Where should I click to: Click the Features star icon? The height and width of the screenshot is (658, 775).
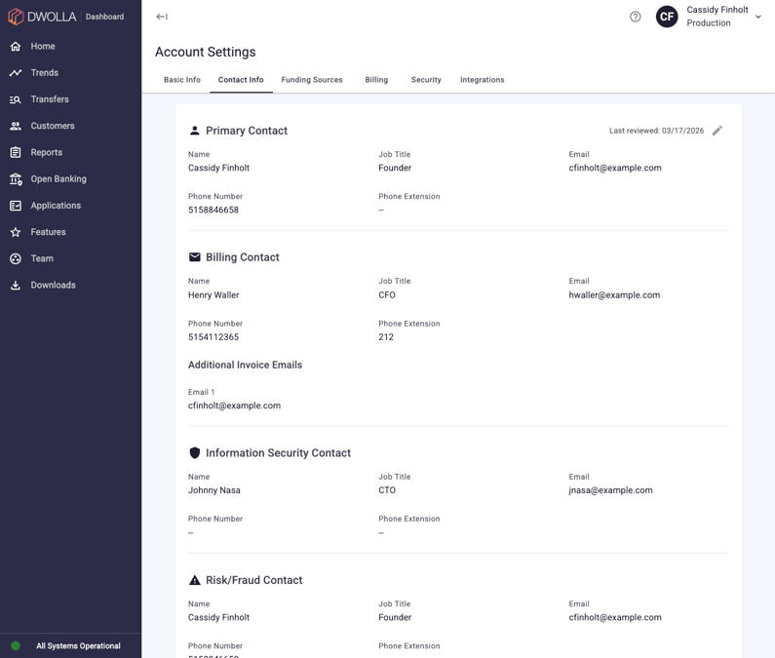click(x=16, y=232)
